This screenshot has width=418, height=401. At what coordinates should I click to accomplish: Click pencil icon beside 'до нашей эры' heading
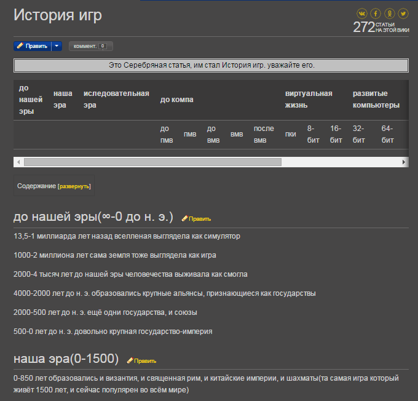(x=184, y=218)
